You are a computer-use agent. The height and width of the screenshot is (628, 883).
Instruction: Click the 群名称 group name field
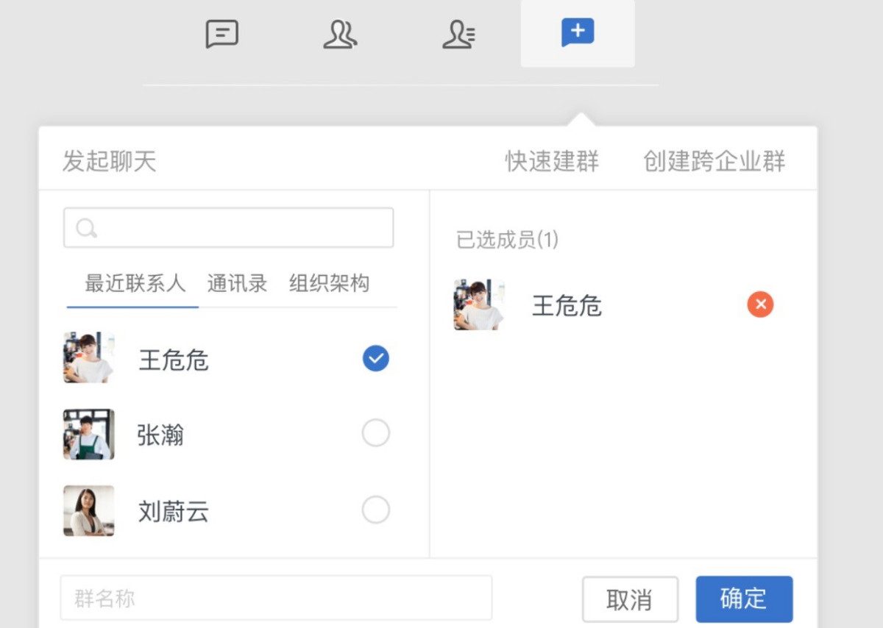276,599
